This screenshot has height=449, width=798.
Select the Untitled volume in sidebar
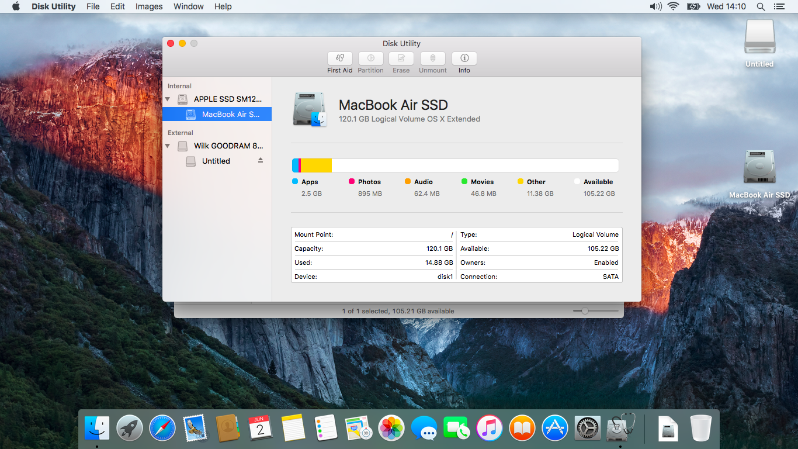[216, 161]
